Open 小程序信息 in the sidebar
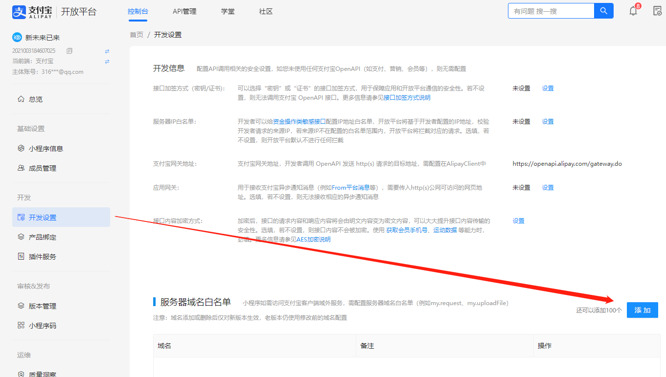The width and height of the screenshot is (666, 377). click(x=61, y=148)
